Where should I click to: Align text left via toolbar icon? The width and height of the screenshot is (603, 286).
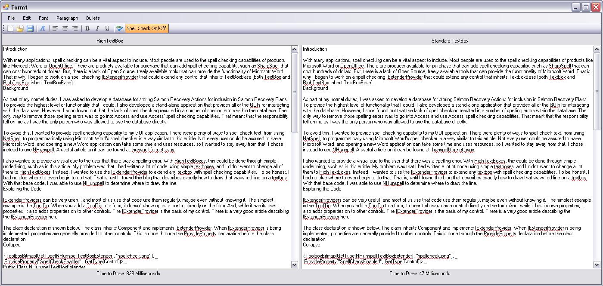coord(55,29)
